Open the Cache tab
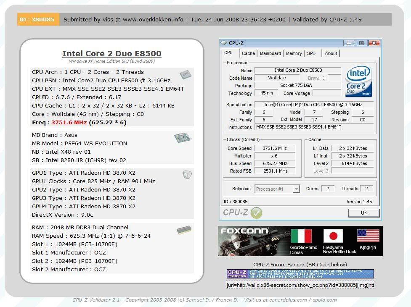411x307 pixels. pos(248,53)
